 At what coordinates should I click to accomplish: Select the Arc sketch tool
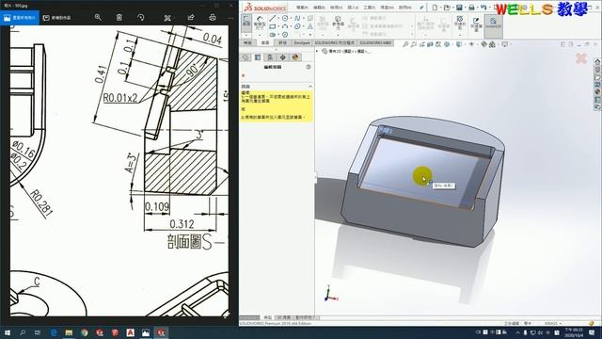285,26
